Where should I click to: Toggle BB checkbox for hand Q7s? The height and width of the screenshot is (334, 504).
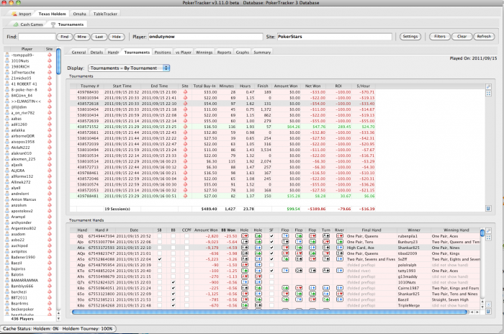point(174,283)
